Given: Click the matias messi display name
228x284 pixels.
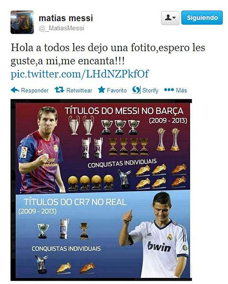Looking at the screenshot, I should click(x=66, y=18).
